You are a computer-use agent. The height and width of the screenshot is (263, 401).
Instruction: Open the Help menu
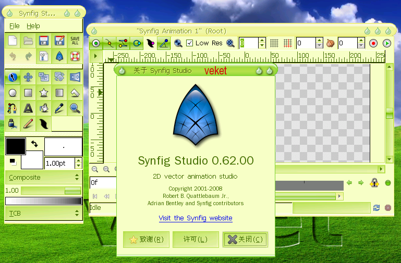coord(33,26)
